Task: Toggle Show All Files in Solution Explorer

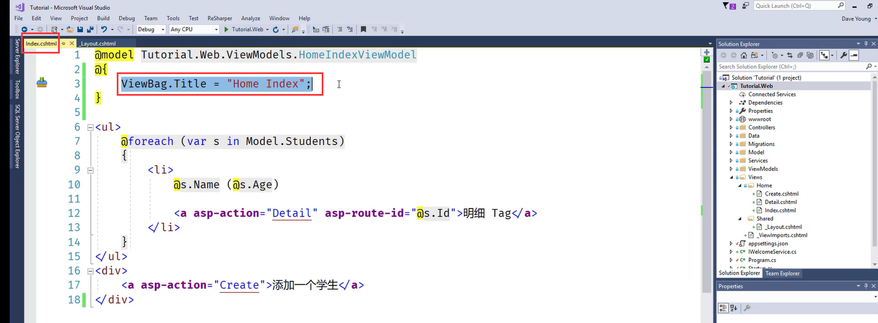Action: pyautogui.click(x=810, y=55)
